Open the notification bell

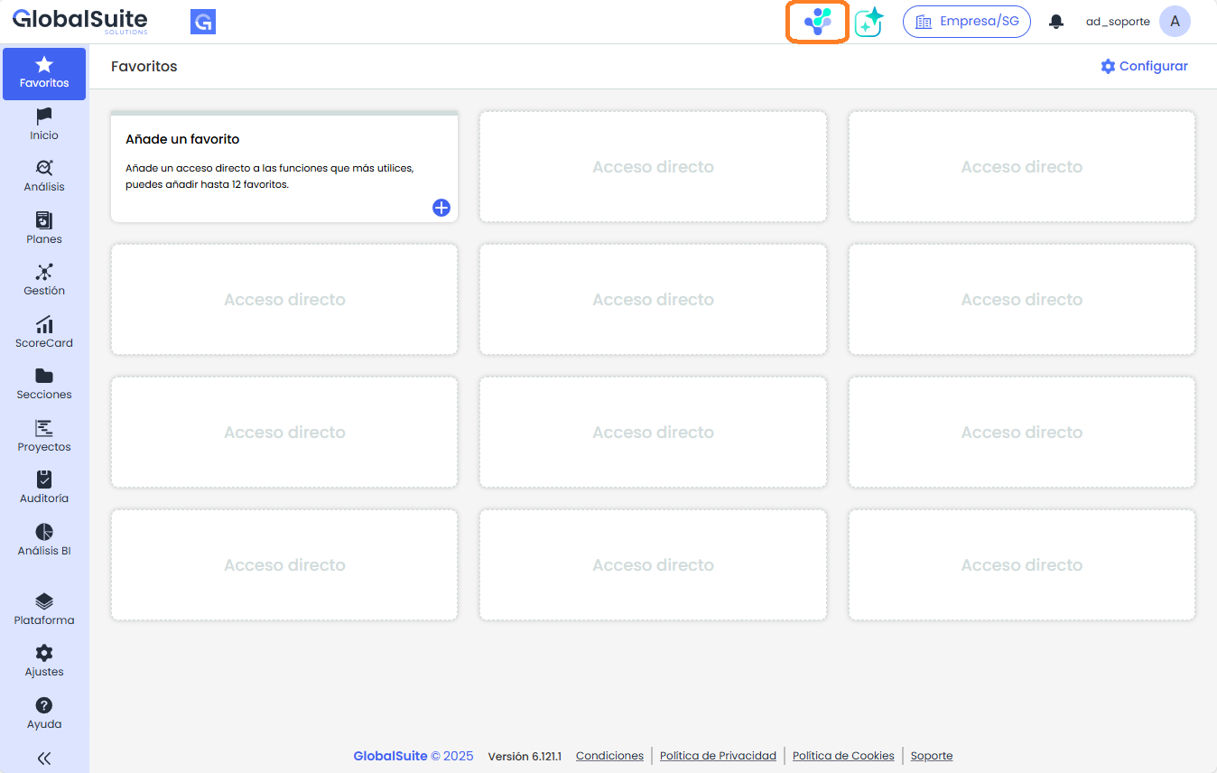1055,21
